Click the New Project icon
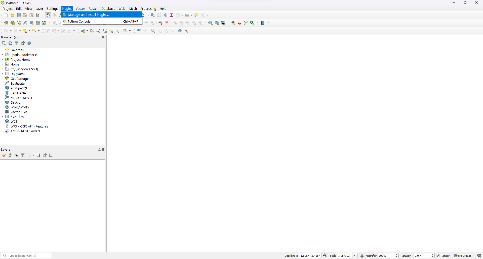 coord(6,15)
